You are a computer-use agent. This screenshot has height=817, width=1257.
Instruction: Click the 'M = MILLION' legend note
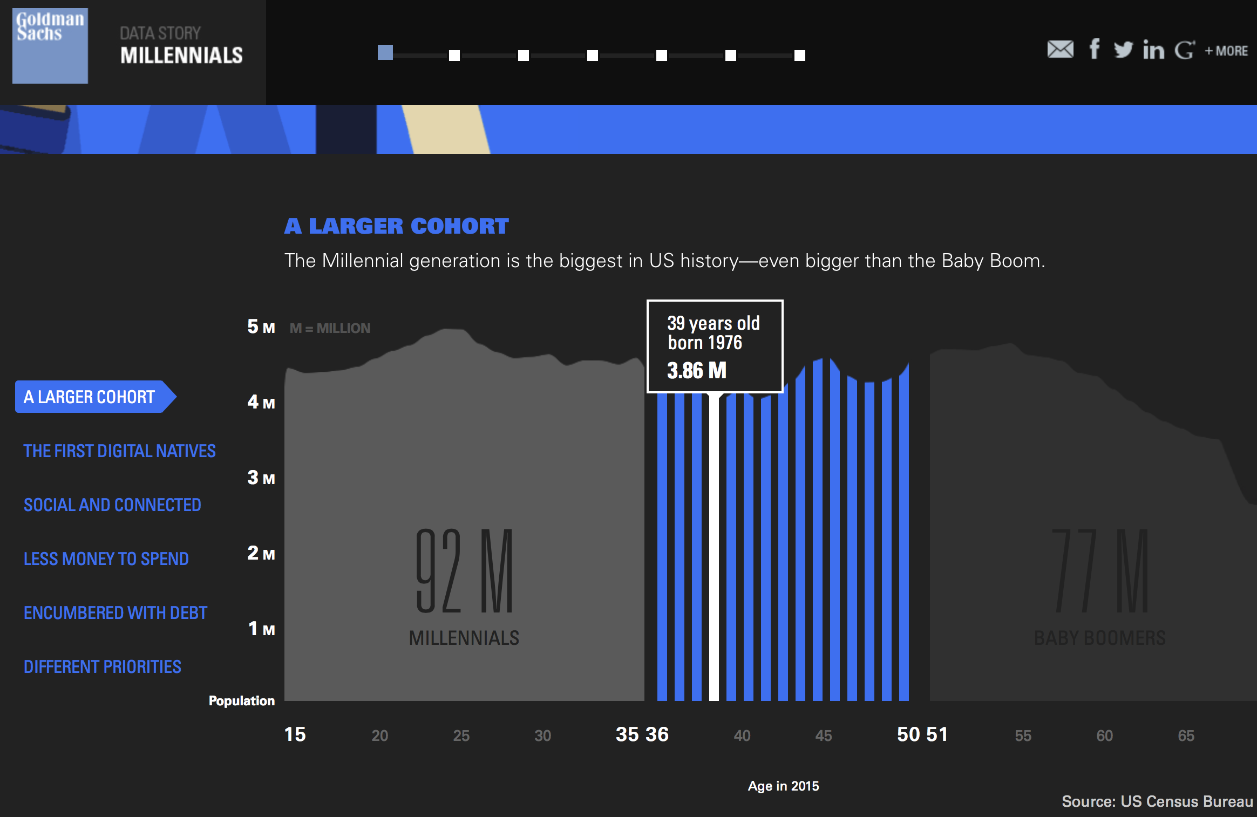point(330,328)
